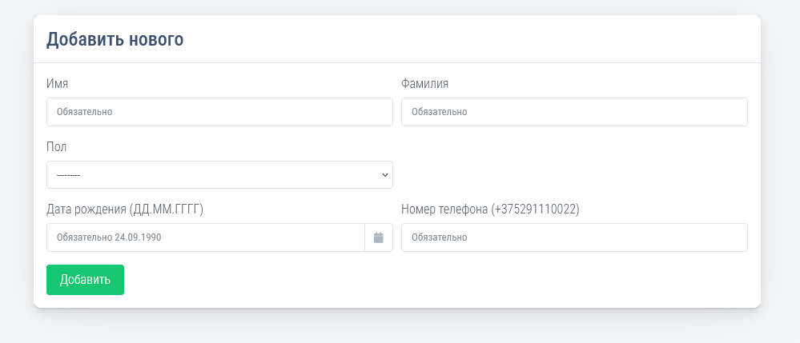Click the Обязательно 24.09.1990 placeholder text
Viewport: 800px width, 343px height.
[x=103, y=237]
